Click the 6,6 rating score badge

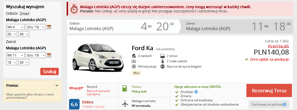[x=74, y=104]
